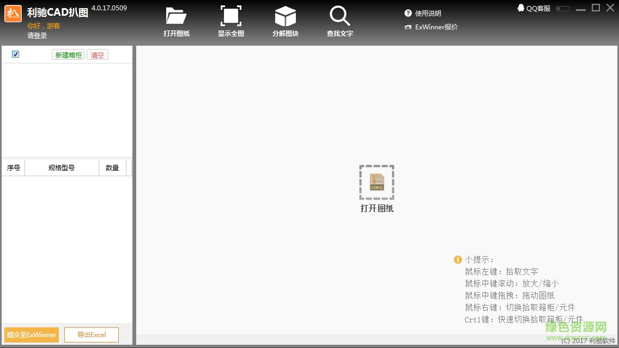Image resolution: width=619 pixels, height=348 pixels.
Task: Click the central DWG open-drawing icon
Action: (377, 182)
